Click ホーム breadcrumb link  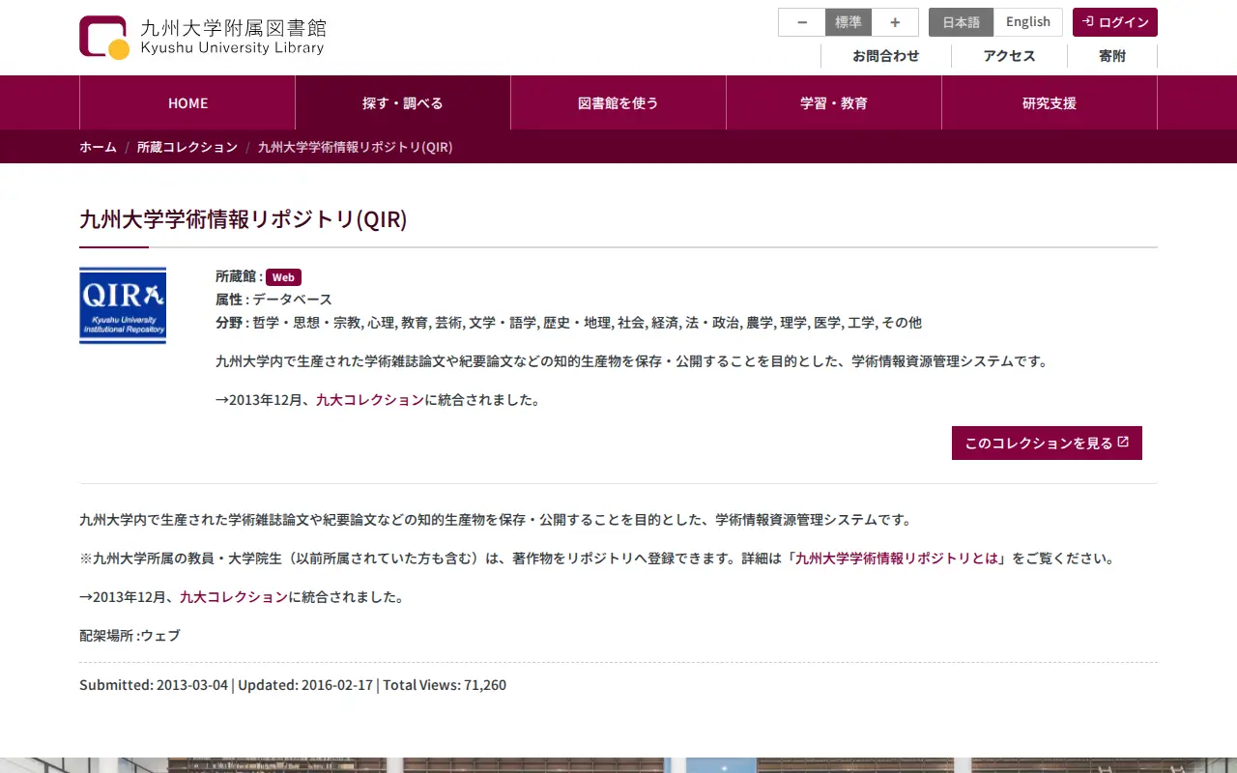(98, 147)
